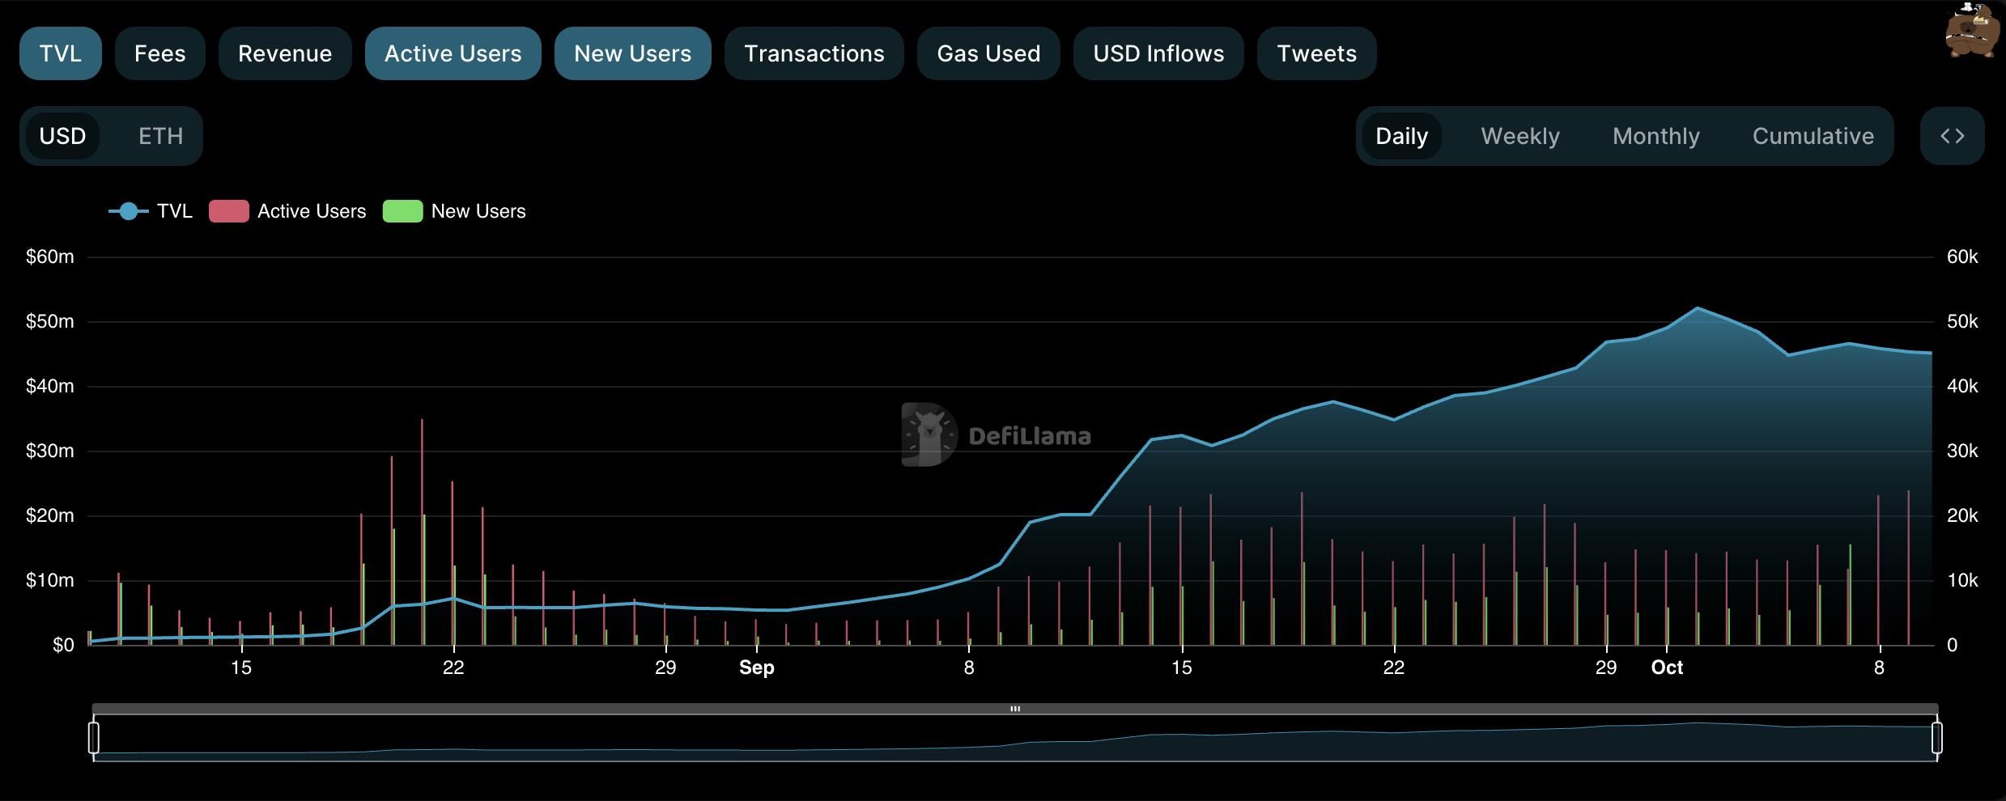Click the red Active Users legend swatch

[x=229, y=212]
